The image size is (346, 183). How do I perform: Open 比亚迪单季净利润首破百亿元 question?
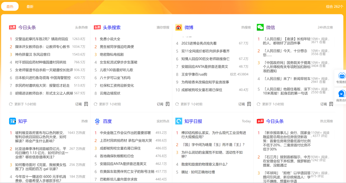(42, 153)
